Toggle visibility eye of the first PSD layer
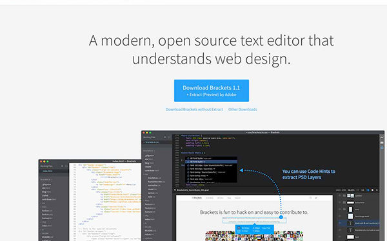This screenshot has height=241, width=387. 340,196
